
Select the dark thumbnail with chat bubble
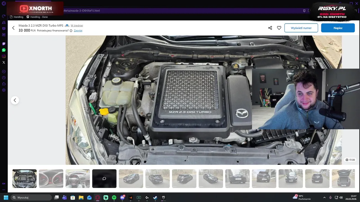click(104, 178)
